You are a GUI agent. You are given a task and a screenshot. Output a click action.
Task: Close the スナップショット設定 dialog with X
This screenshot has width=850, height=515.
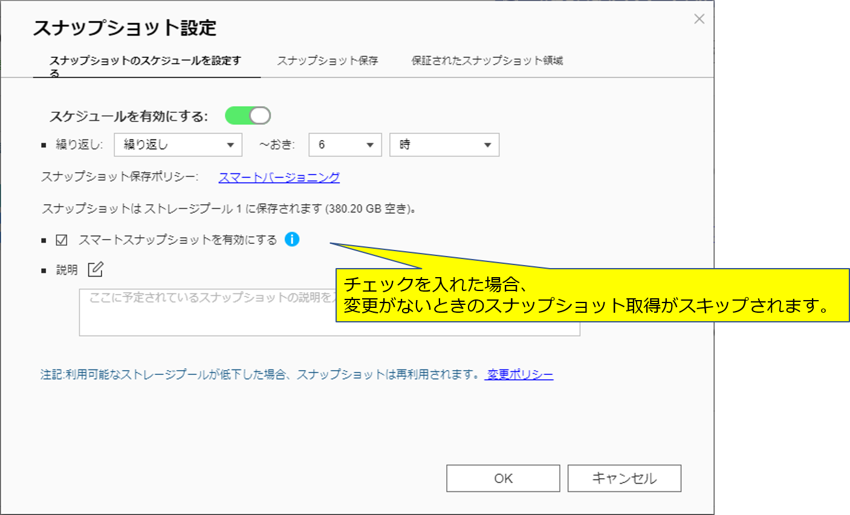699,19
